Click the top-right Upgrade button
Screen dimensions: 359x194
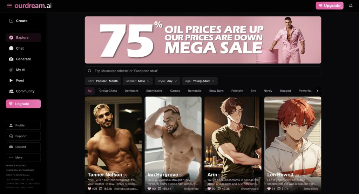tap(330, 6)
